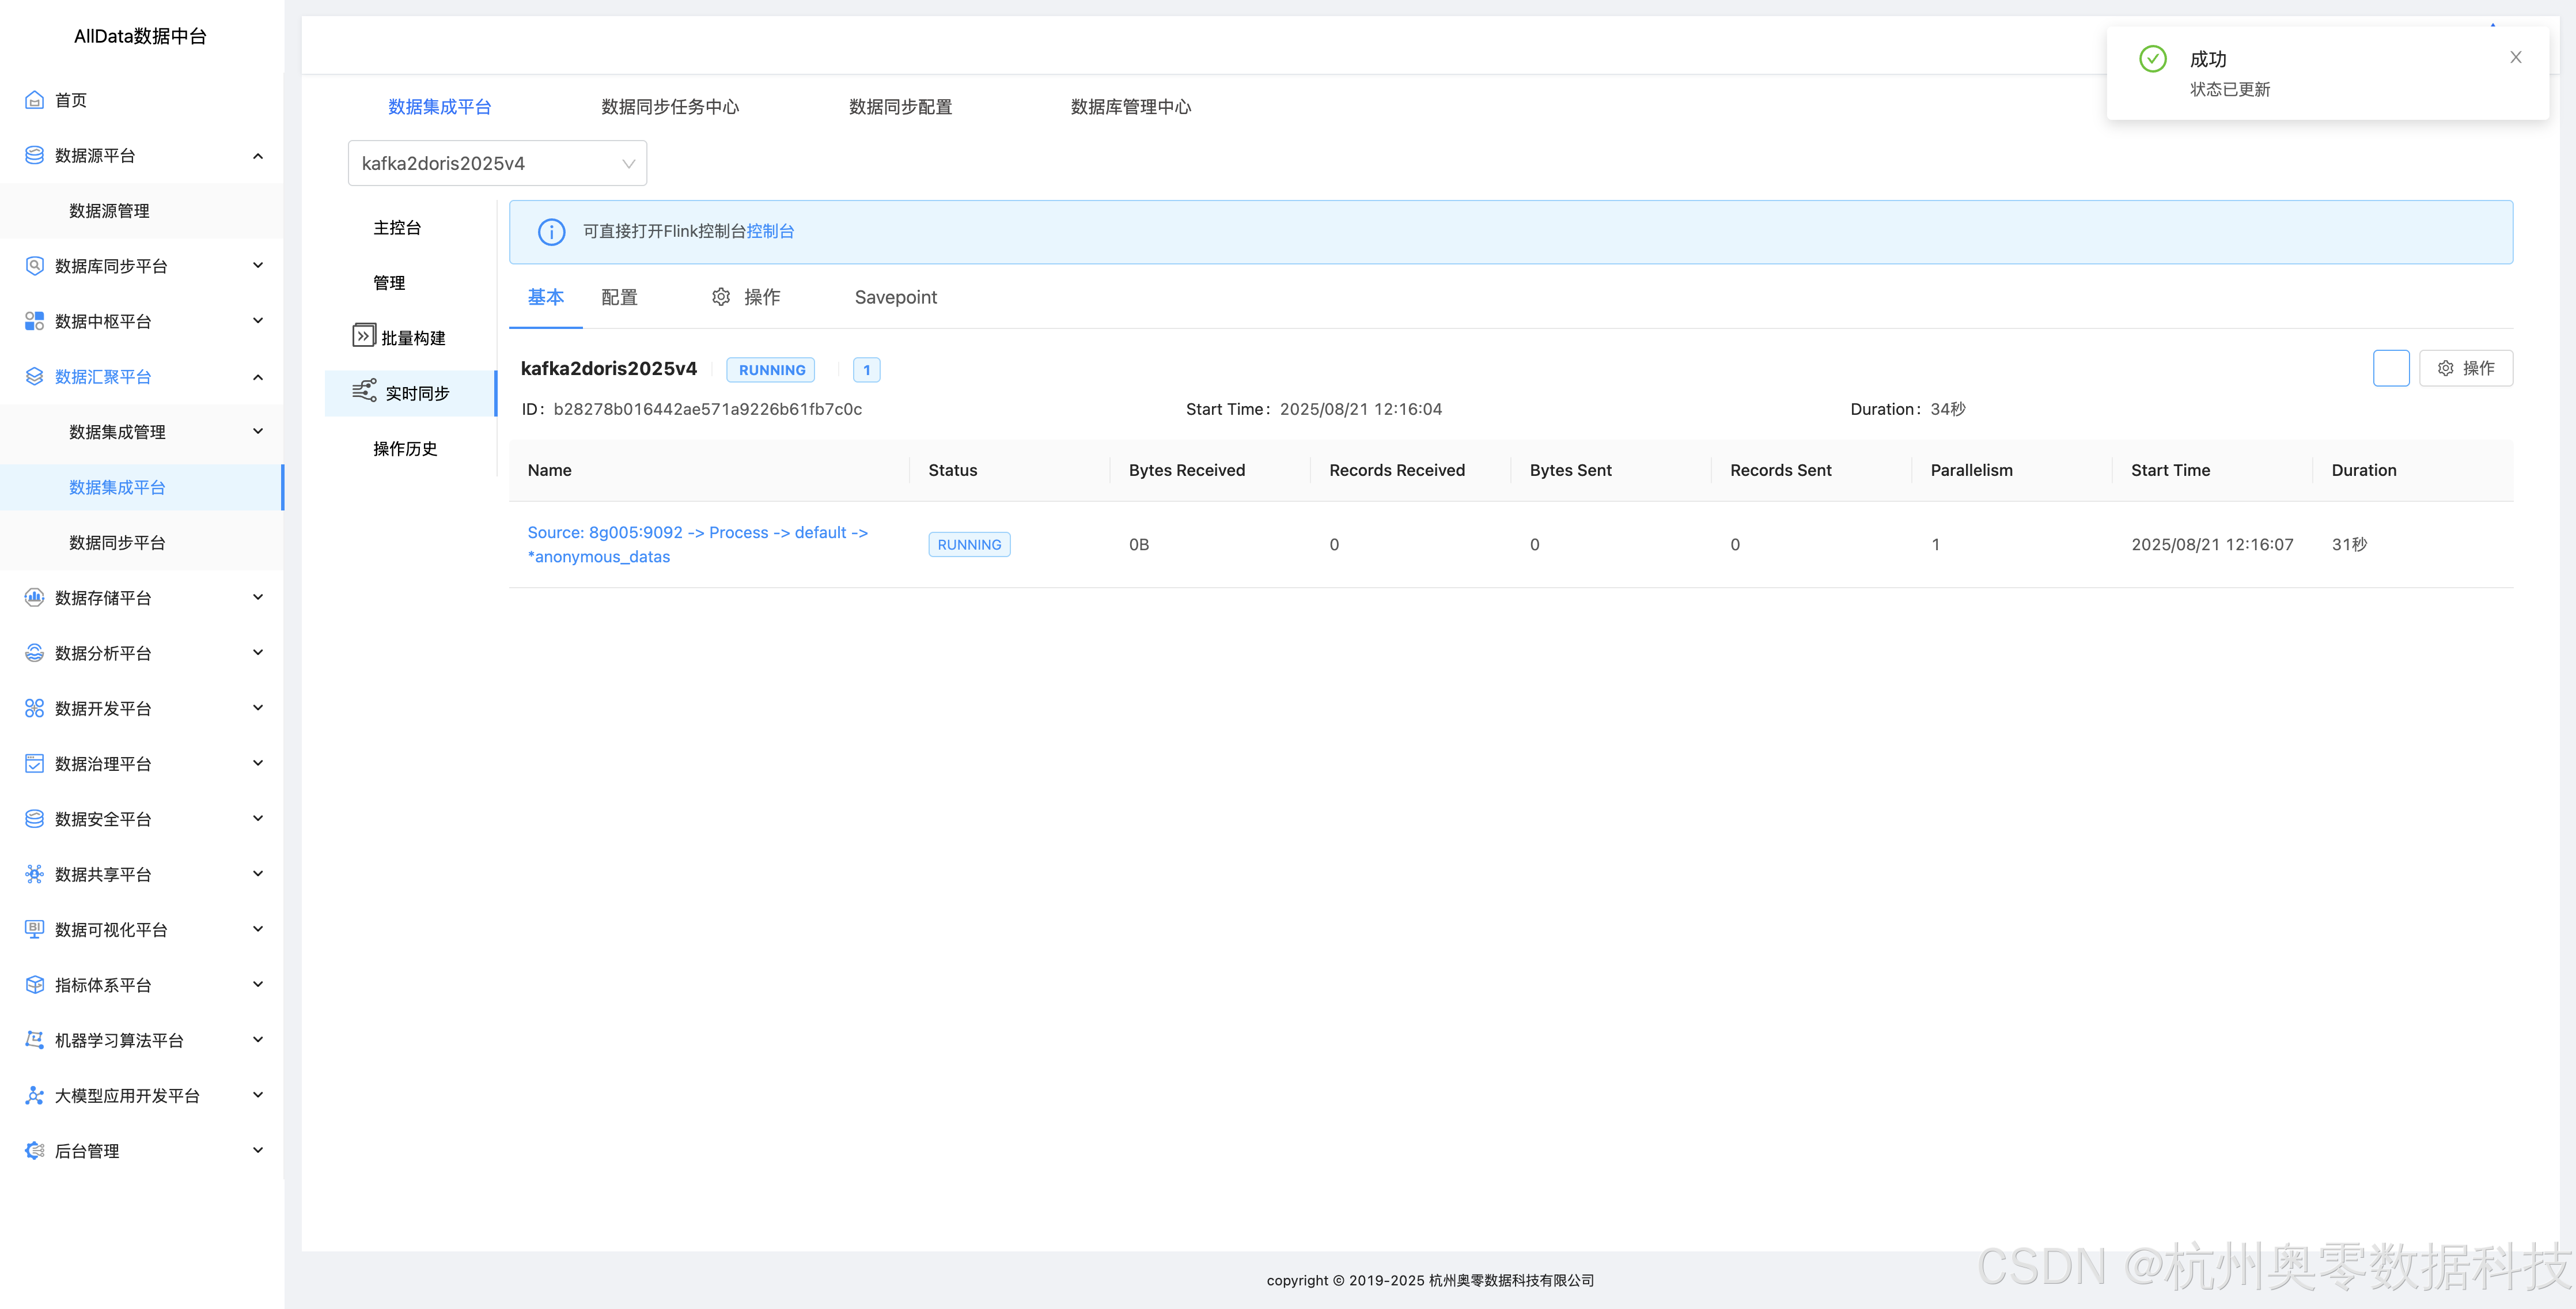This screenshot has width=2576, height=1309.
Task: Expand the 数据开发平台 menu chevron
Action: pos(258,707)
